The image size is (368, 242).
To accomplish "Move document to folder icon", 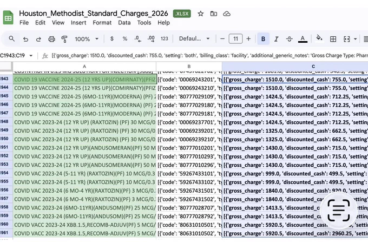I will [x=214, y=14].
